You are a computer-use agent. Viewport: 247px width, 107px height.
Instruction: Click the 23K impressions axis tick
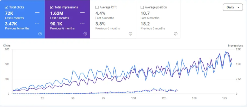239,49
